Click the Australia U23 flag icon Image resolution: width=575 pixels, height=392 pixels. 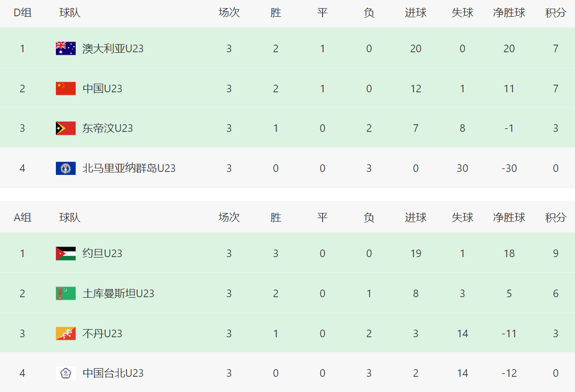point(66,49)
